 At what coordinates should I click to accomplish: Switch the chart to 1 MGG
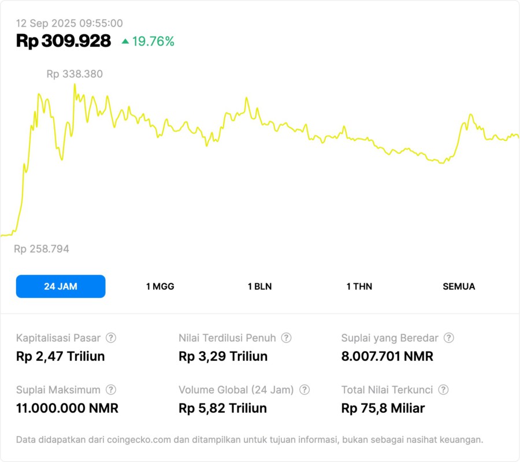click(x=160, y=286)
